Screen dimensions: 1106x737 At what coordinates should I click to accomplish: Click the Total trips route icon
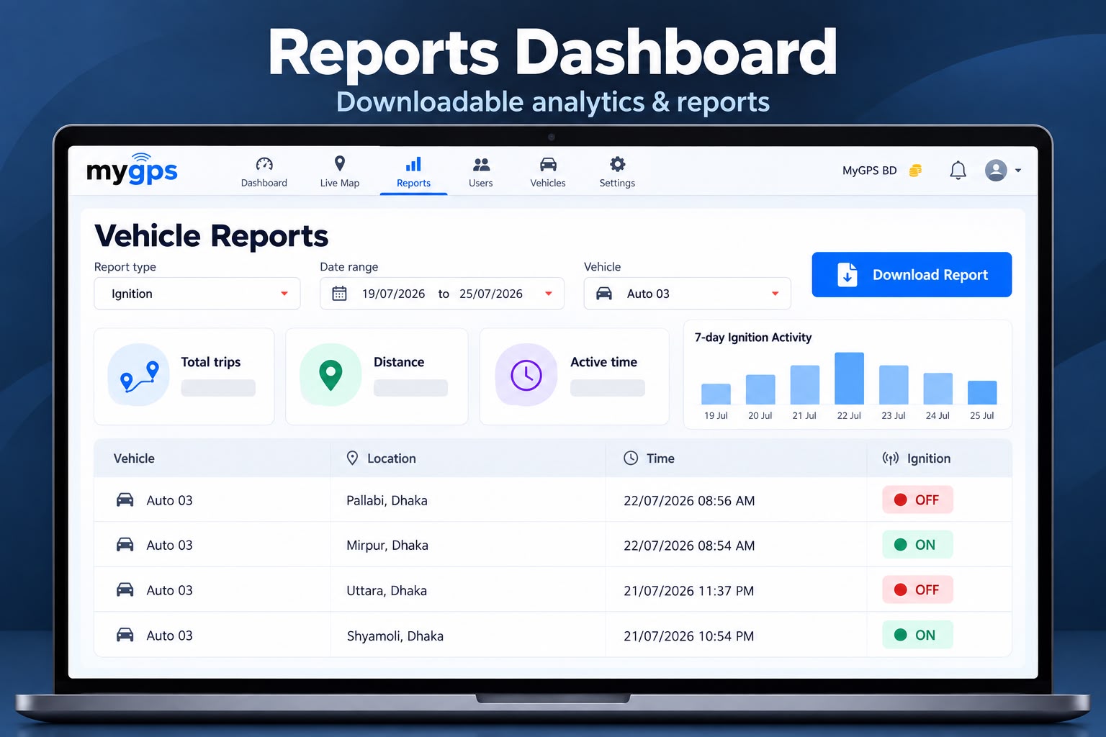click(x=139, y=375)
